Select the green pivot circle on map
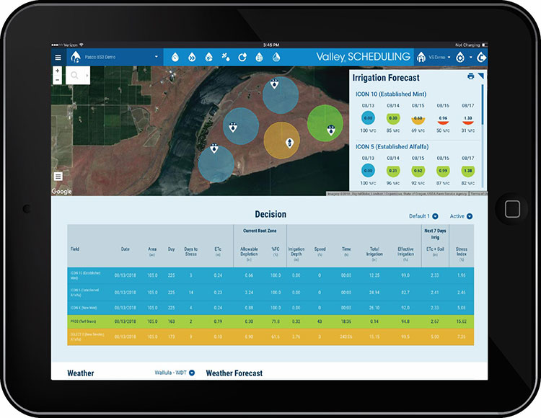This screenshot has height=418, width=541. 325,123
